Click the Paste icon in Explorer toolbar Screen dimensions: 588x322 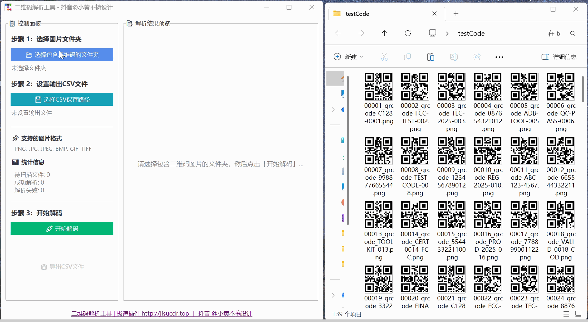(x=431, y=56)
